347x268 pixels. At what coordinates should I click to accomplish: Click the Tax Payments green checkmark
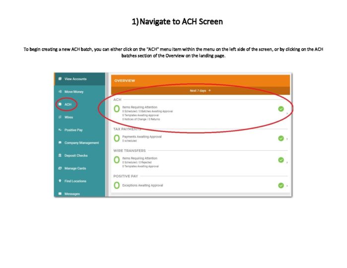(x=281, y=138)
